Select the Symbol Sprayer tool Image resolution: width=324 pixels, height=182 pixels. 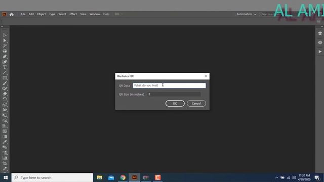coord(5,153)
